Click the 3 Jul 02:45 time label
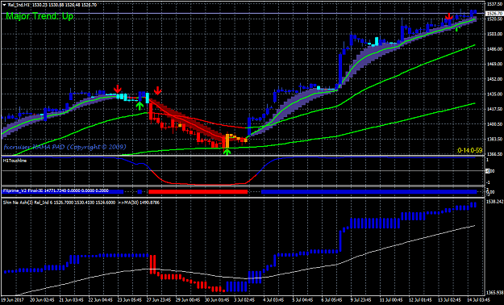This screenshot has height=305, width=504. (245, 299)
